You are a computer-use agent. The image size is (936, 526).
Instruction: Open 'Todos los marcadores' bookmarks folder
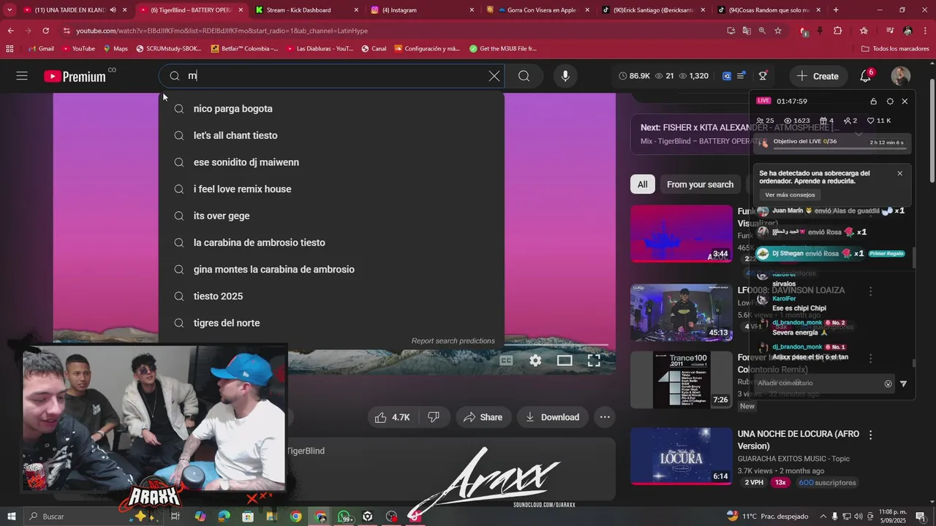point(895,48)
